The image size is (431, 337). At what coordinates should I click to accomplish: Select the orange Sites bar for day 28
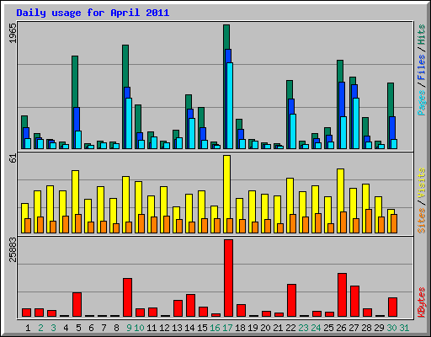(369, 221)
